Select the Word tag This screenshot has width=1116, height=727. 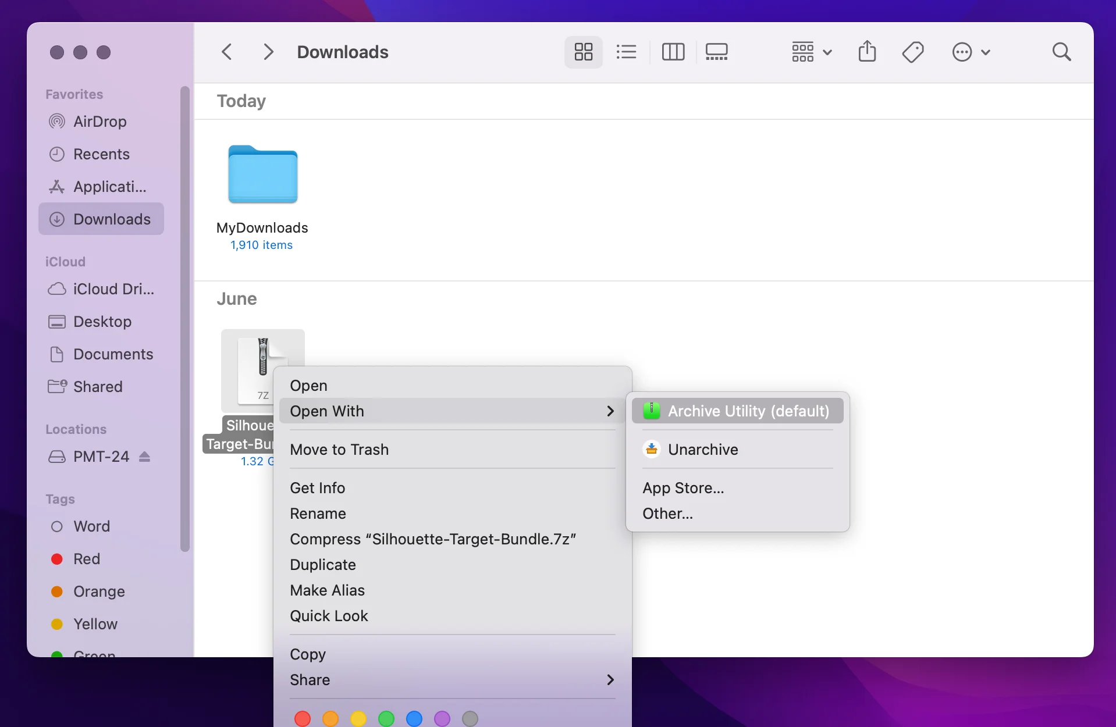pos(101,526)
